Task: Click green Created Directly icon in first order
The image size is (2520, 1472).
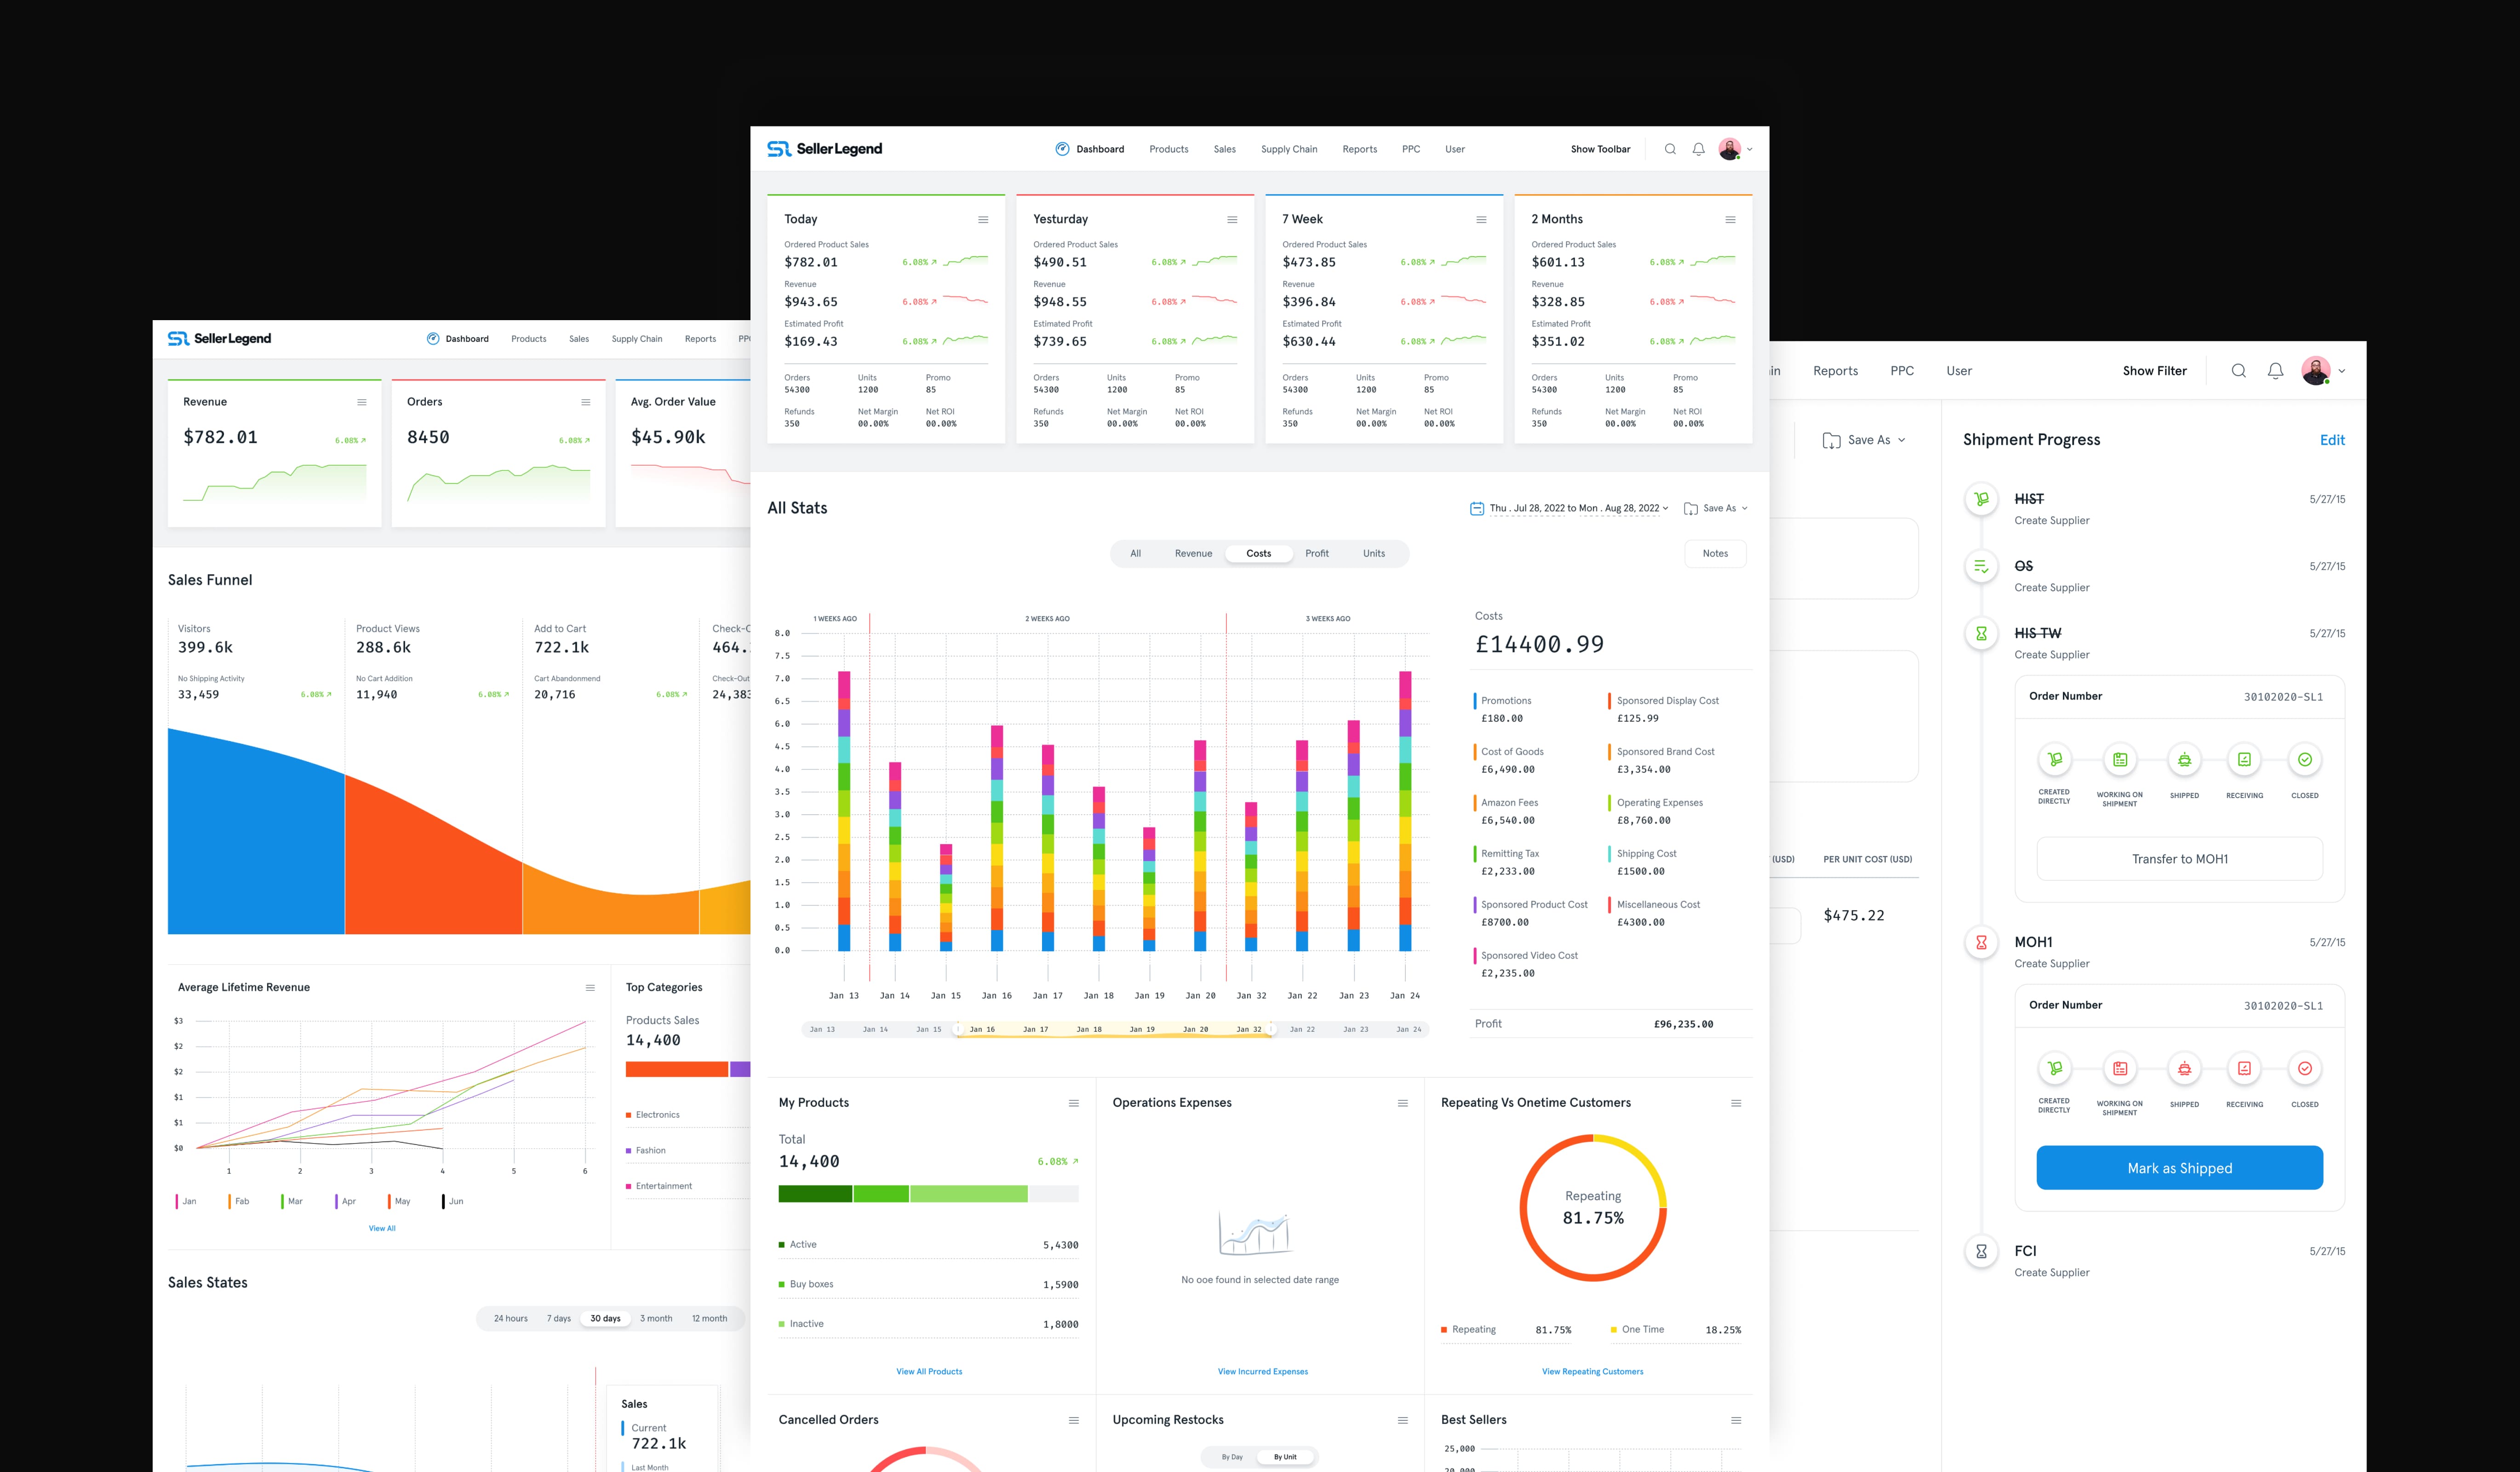Action: [2055, 760]
